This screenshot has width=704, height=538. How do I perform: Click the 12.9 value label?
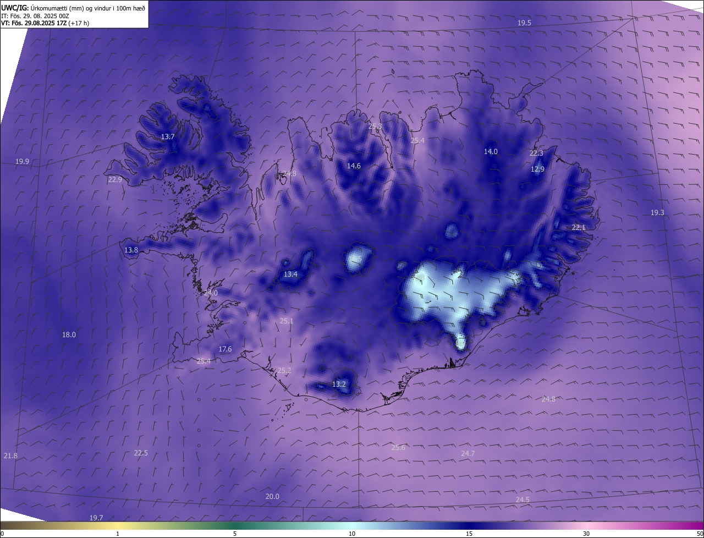tap(537, 169)
